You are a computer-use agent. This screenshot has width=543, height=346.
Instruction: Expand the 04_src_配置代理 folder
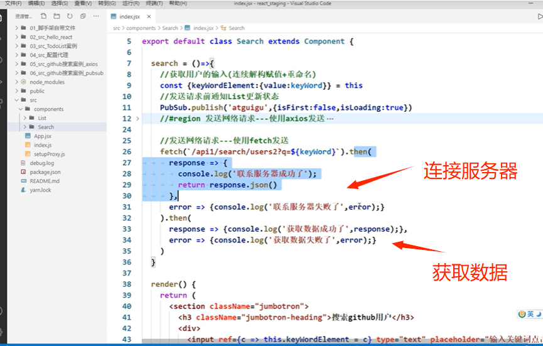click(16, 55)
